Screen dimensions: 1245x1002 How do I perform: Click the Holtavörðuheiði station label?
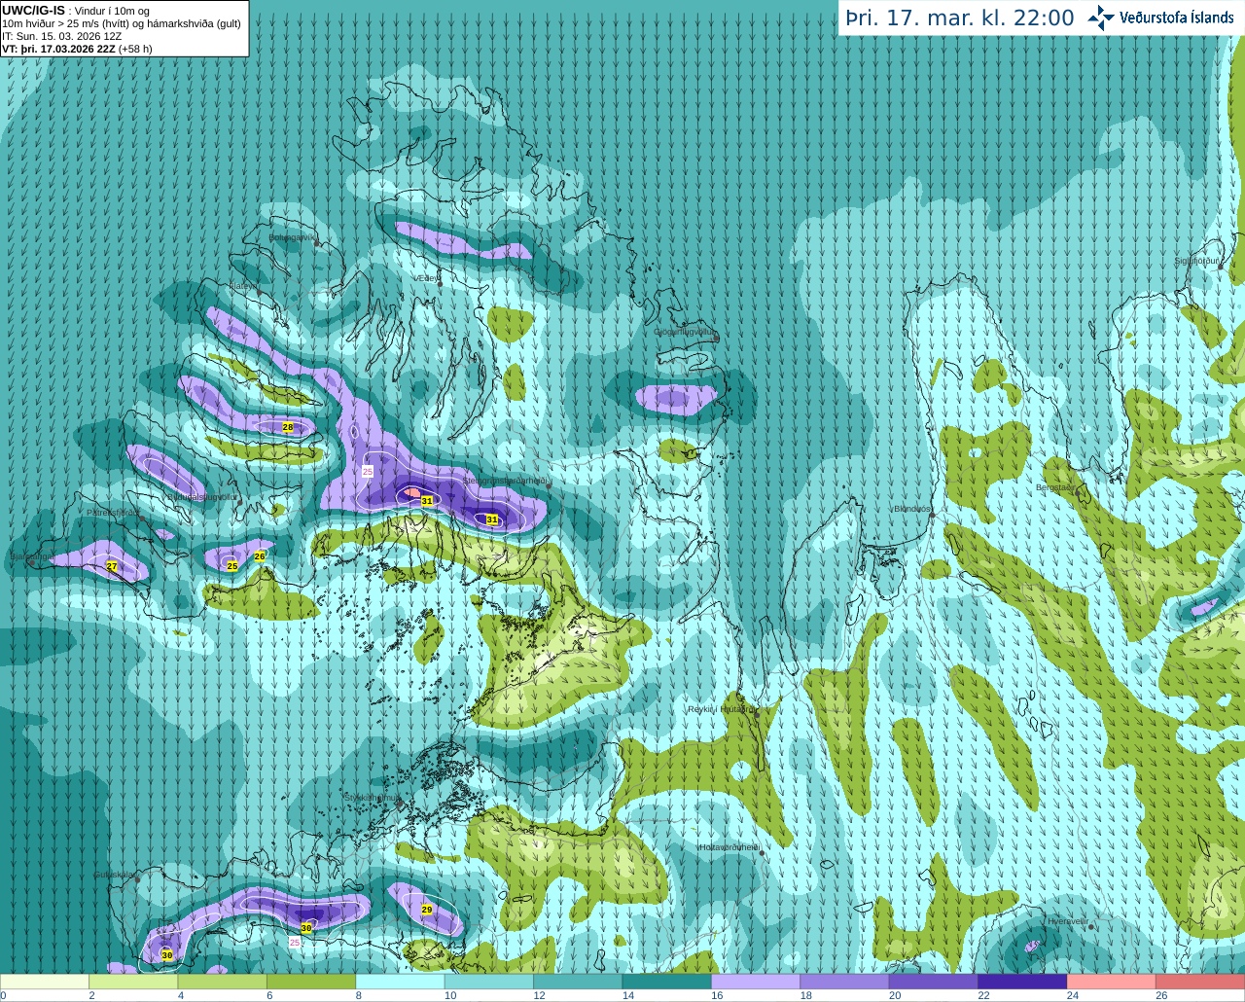pos(729,847)
